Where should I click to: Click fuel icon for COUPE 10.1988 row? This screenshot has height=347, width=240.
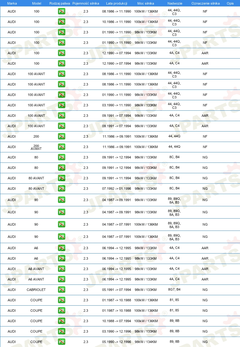coord(62,321)
